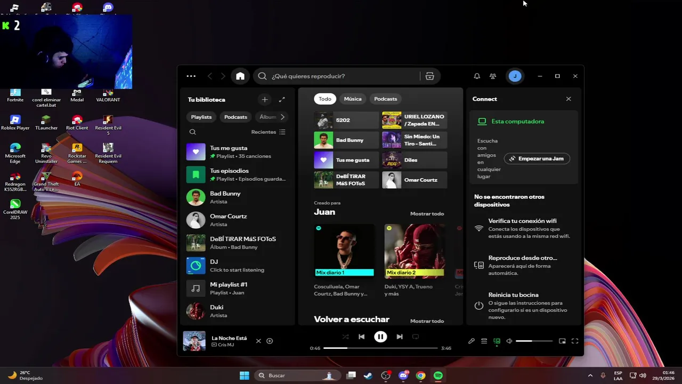Open Mix diario 2 cover
This screenshot has height=384, width=682.
pos(415,251)
